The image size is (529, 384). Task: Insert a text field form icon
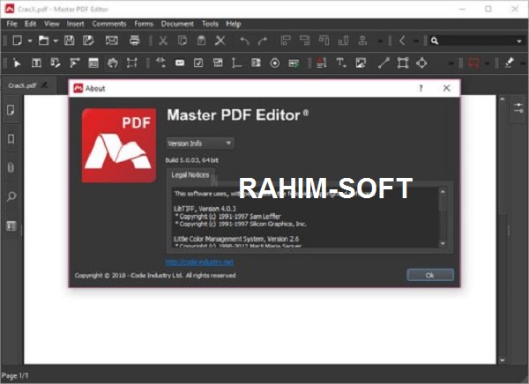[180, 63]
